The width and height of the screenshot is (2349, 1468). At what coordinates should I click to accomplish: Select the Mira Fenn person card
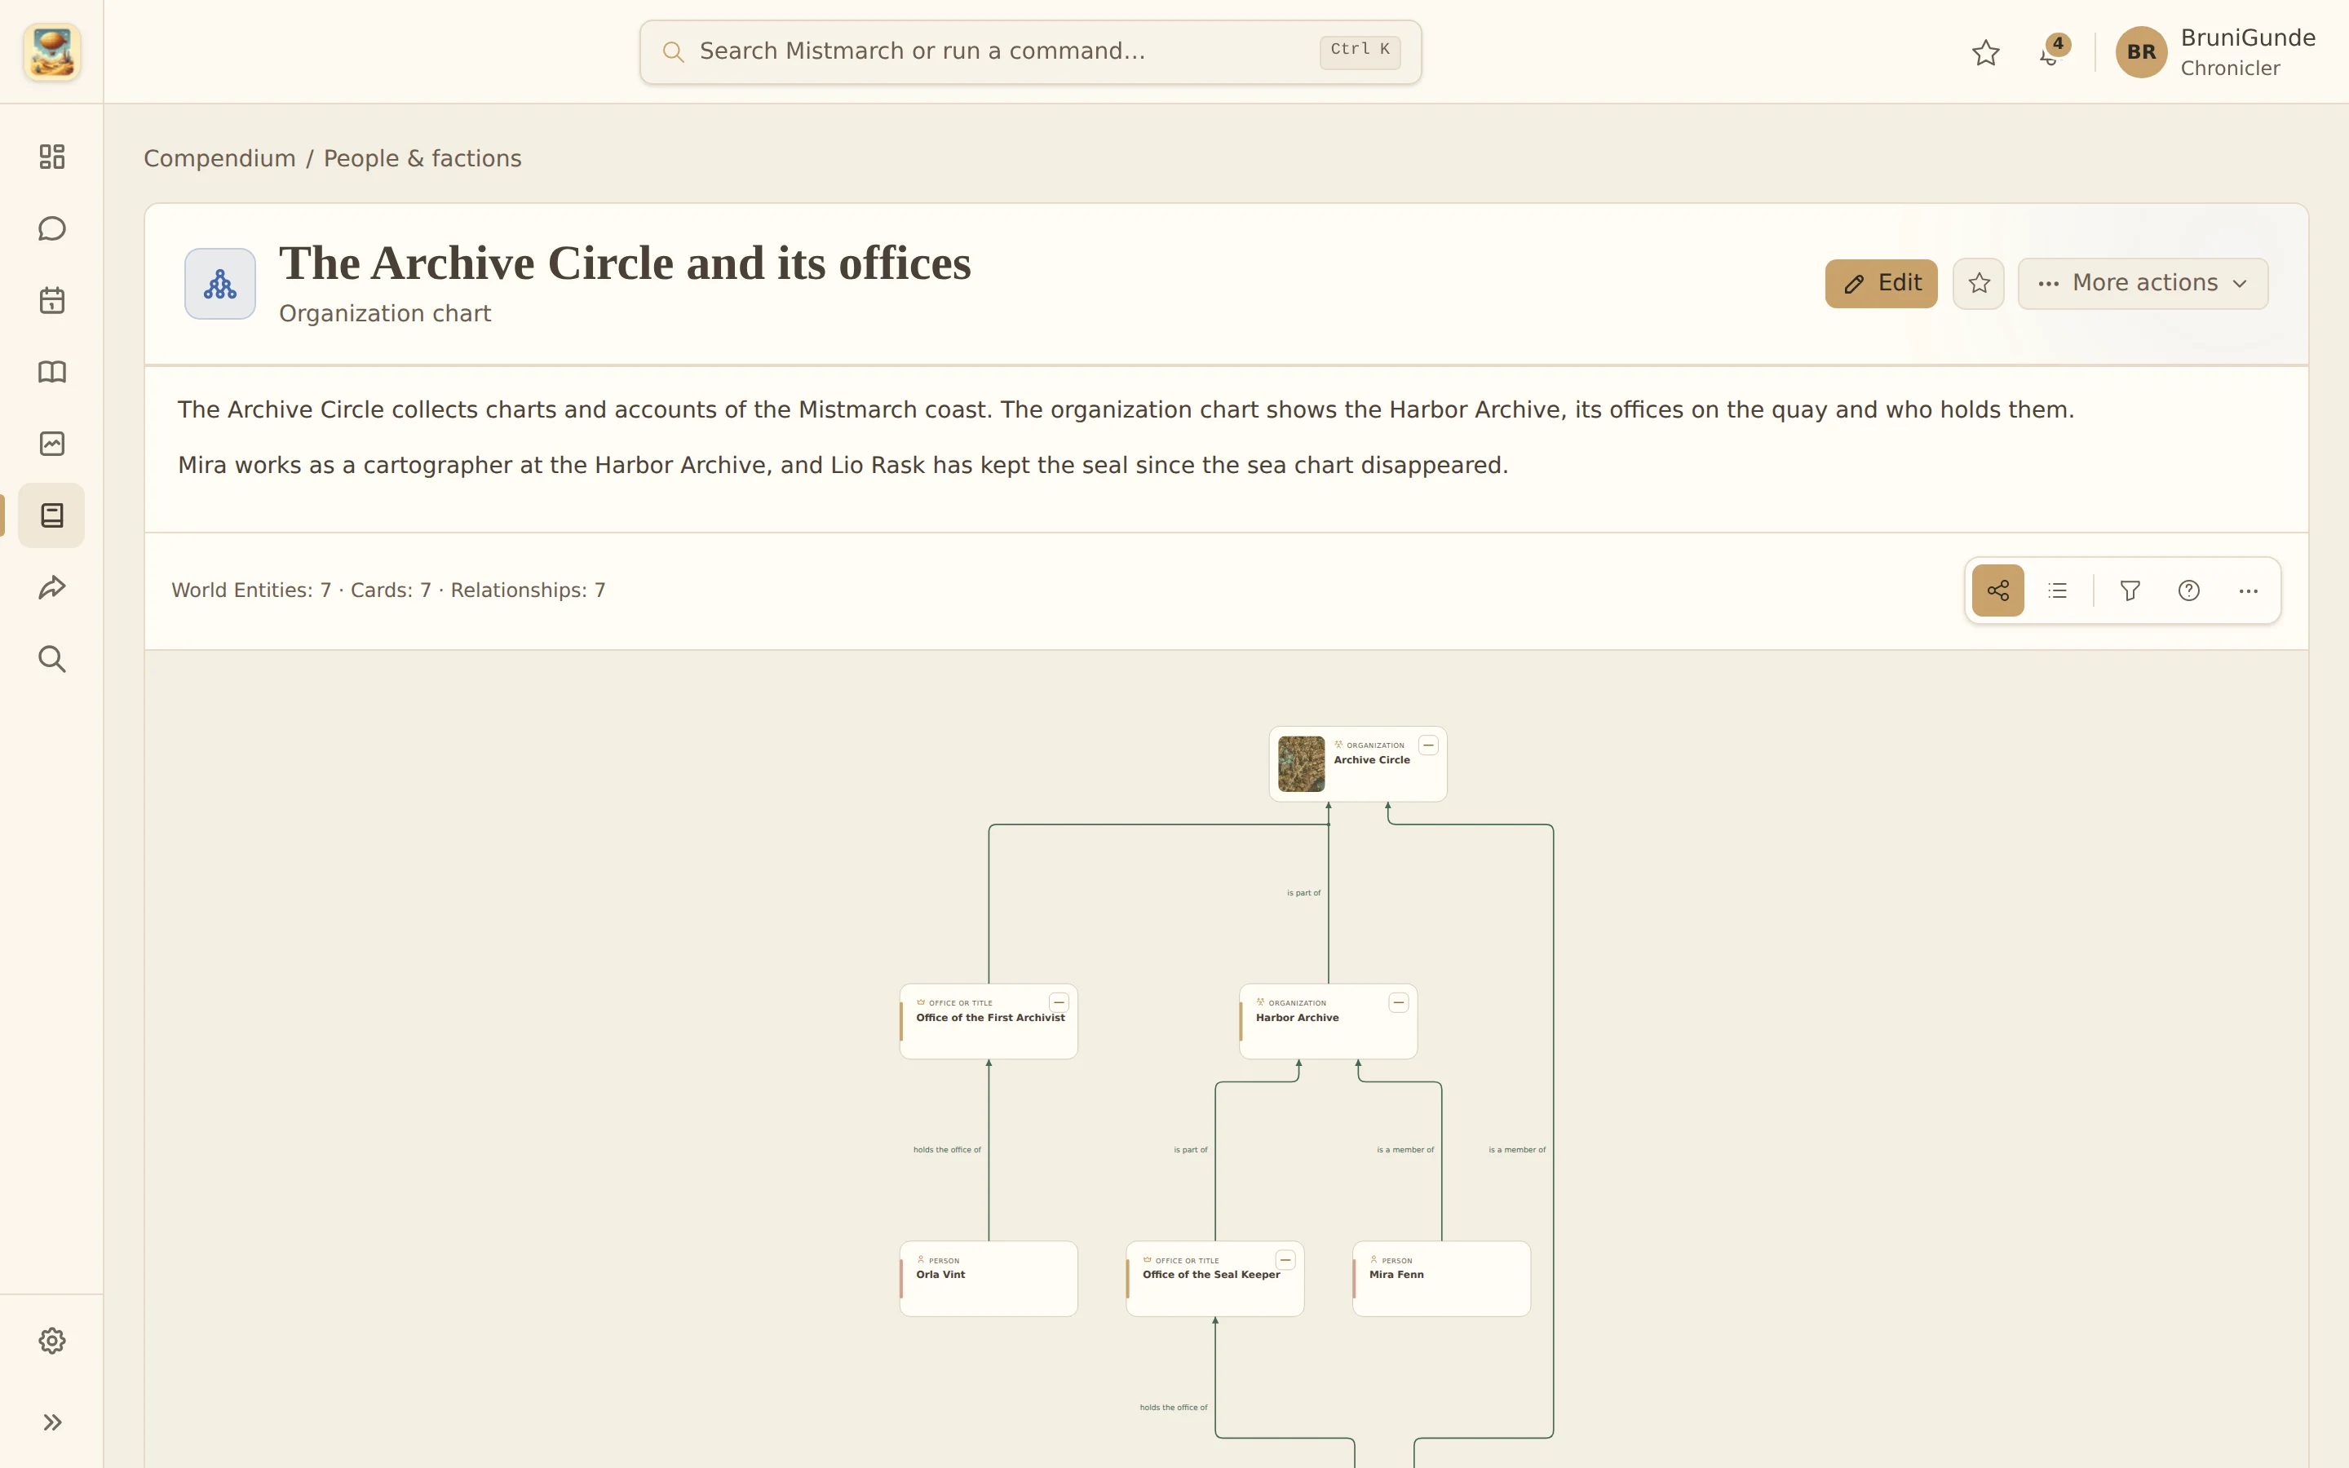click(x=1441, y=1279)
